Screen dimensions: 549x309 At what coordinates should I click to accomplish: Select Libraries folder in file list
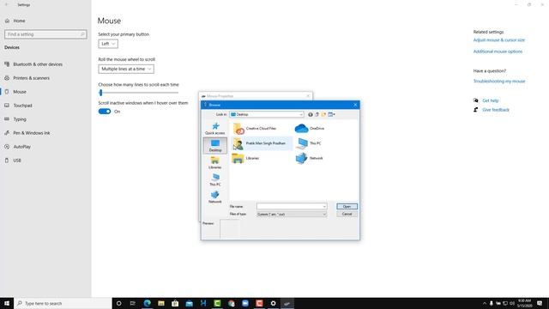click(245, 158)
